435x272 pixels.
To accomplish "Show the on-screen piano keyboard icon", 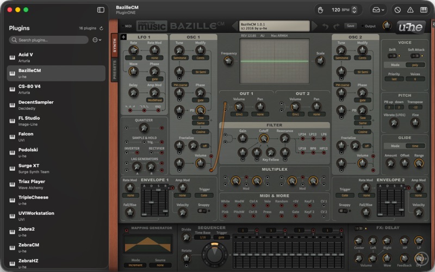I will [x=424, y=10].
